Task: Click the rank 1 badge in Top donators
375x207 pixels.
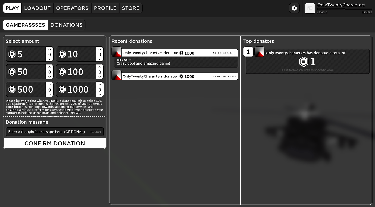Action: pos(248,52)
